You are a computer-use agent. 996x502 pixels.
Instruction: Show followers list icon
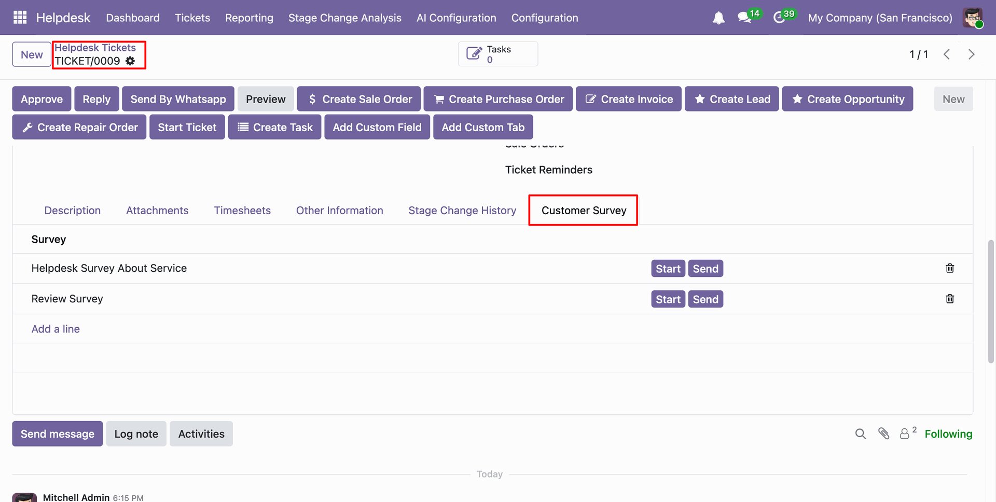pyautogui.click(x=905, y=434)
